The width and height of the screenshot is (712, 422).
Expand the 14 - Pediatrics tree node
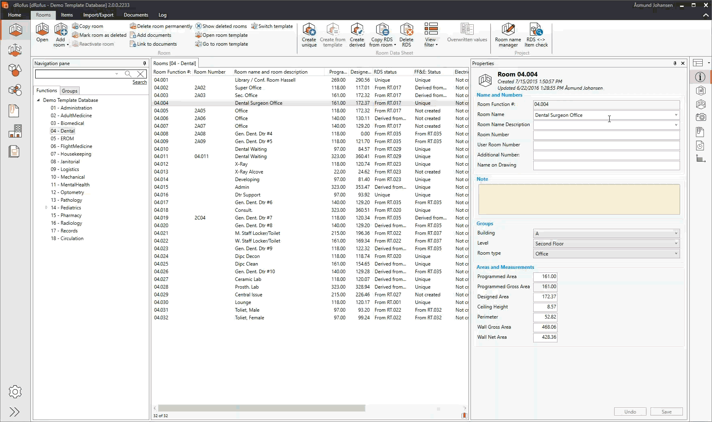point(47,208)
